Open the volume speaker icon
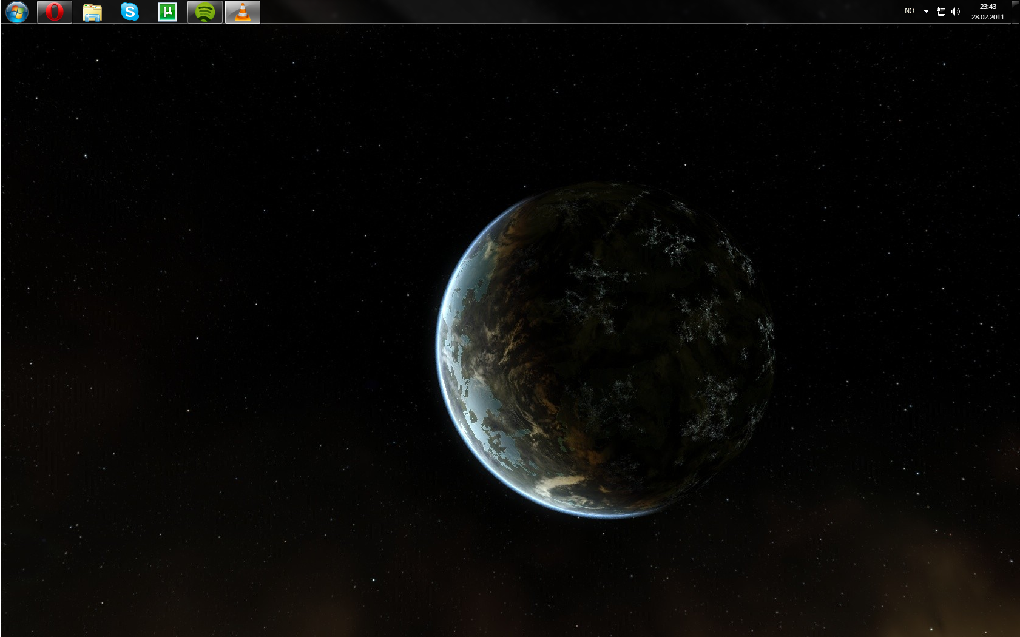Image resolution: width=1020 pixels, height=637 pixels. tap(956, 12)
